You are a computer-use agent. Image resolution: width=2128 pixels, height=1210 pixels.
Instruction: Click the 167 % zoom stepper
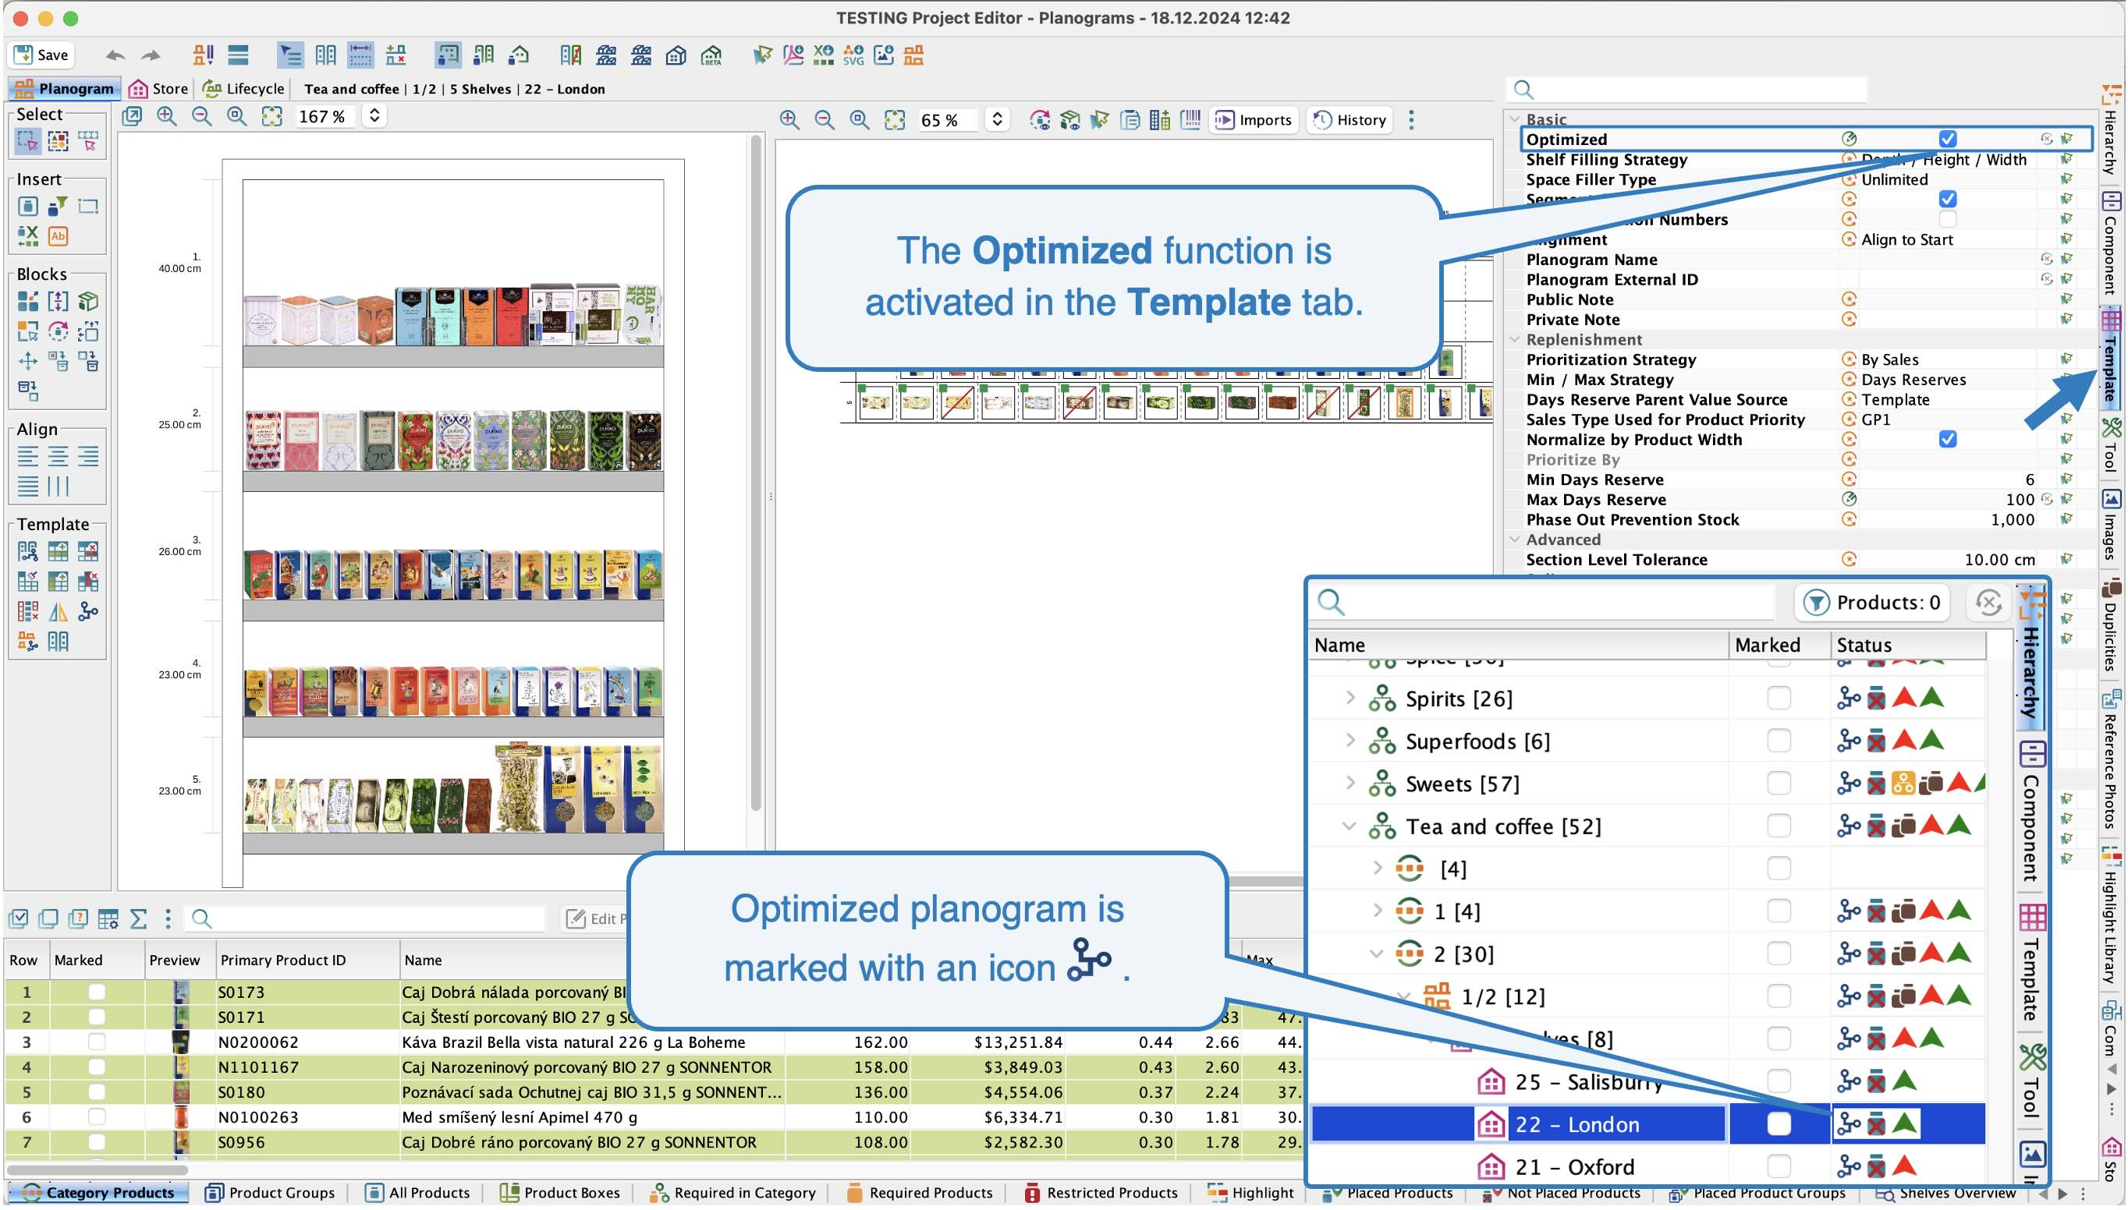click(375, 116)
